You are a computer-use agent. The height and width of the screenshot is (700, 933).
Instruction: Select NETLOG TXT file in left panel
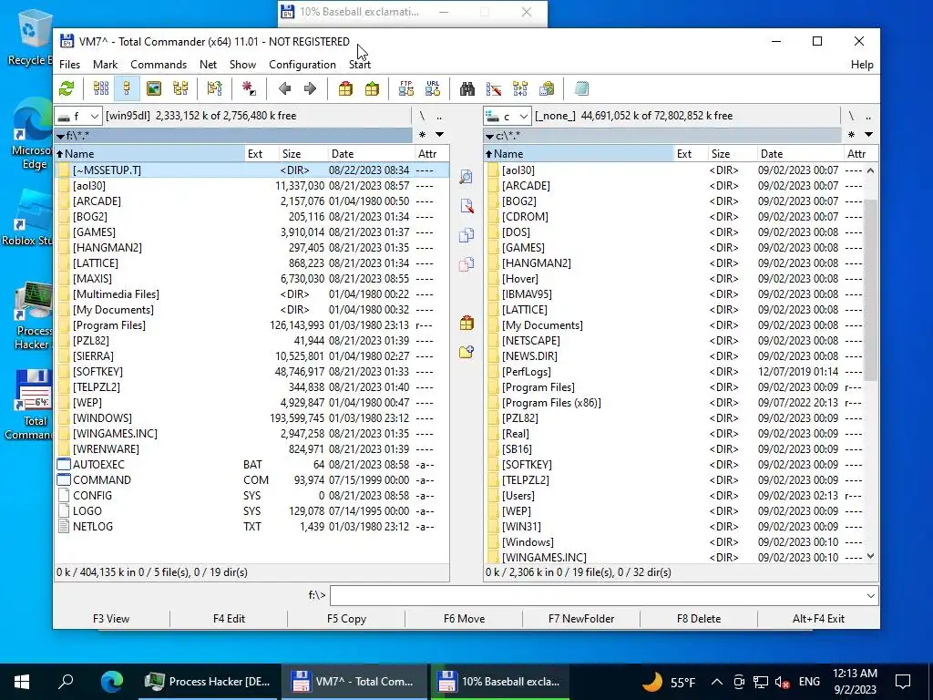[x=251, y=526]
